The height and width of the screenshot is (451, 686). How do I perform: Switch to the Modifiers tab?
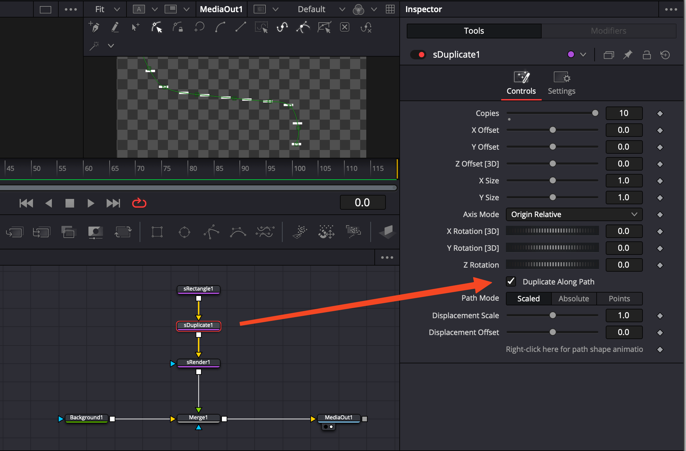tap(608, 31)
